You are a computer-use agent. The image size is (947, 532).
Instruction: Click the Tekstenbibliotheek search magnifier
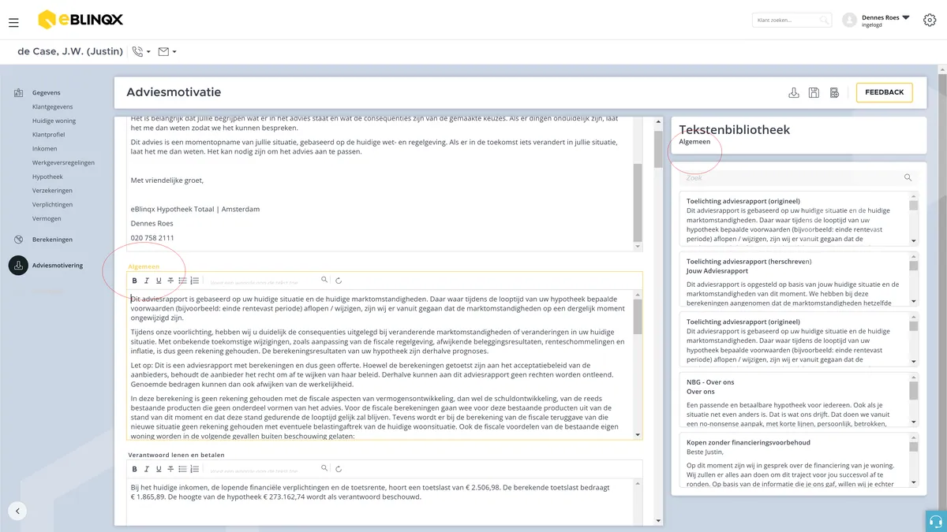click(x=908, y=178)
